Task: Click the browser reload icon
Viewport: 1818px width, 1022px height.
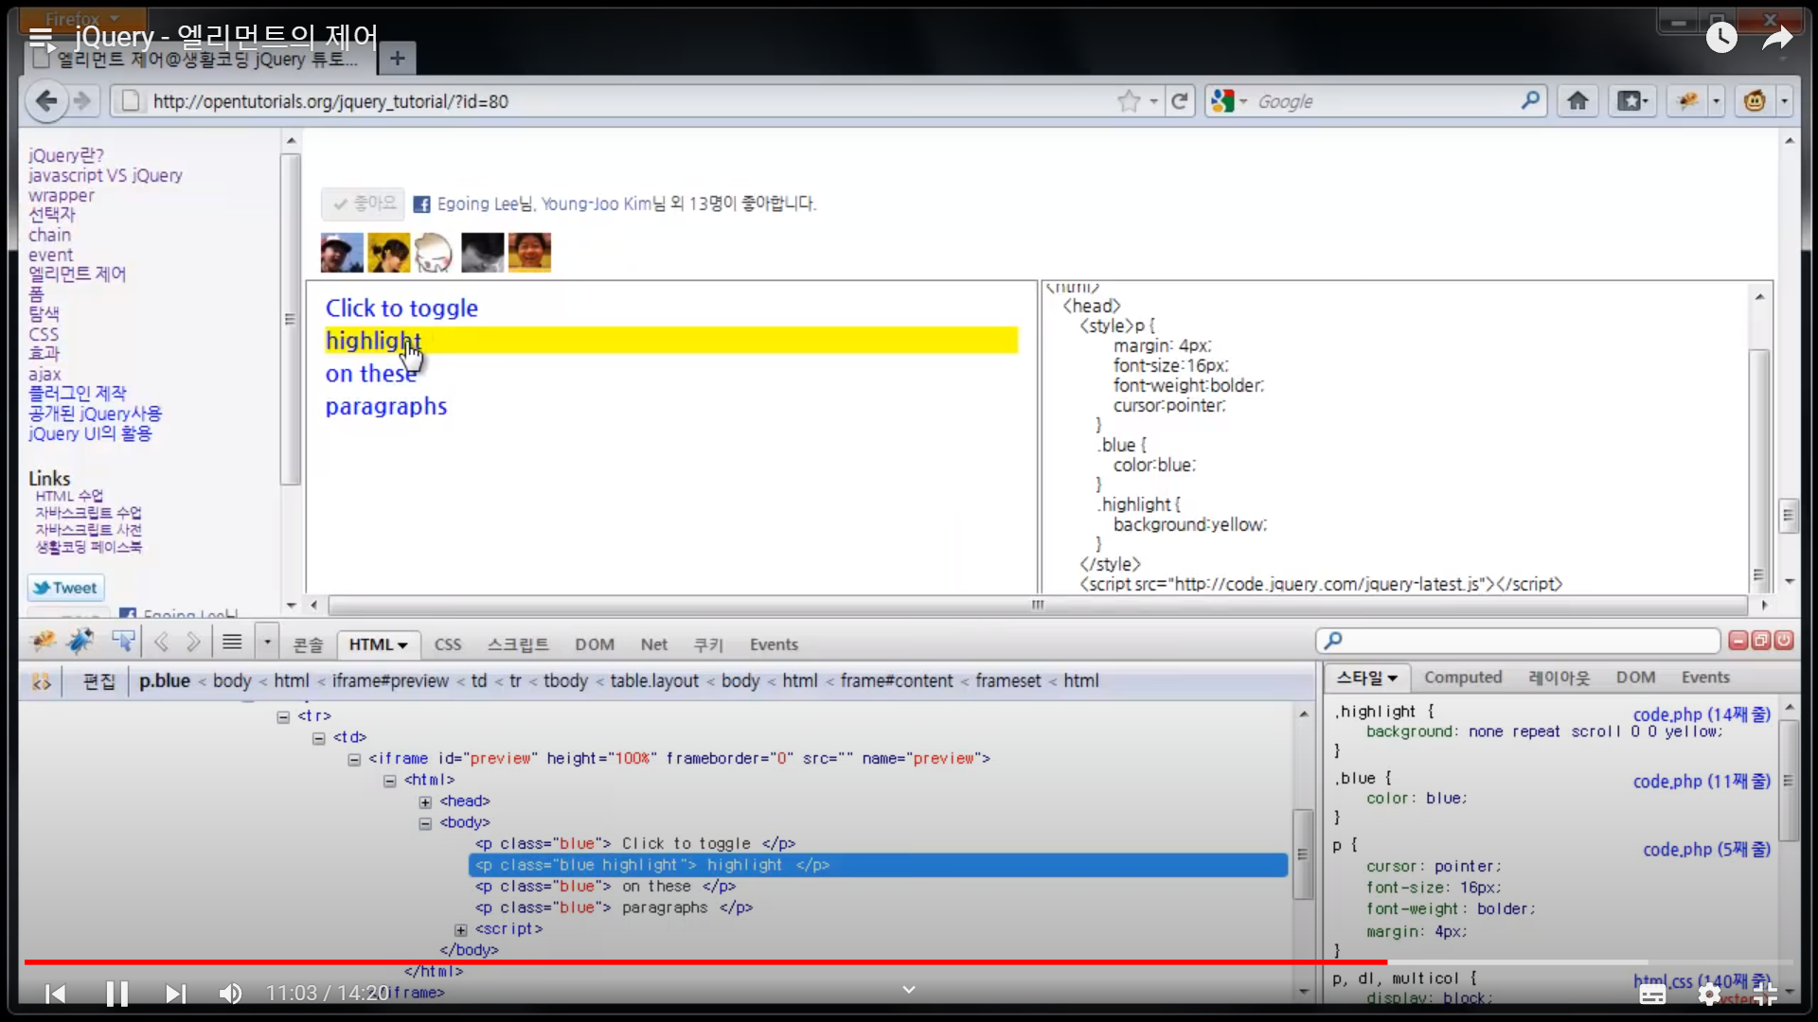Action: (x=1179, y=101)
